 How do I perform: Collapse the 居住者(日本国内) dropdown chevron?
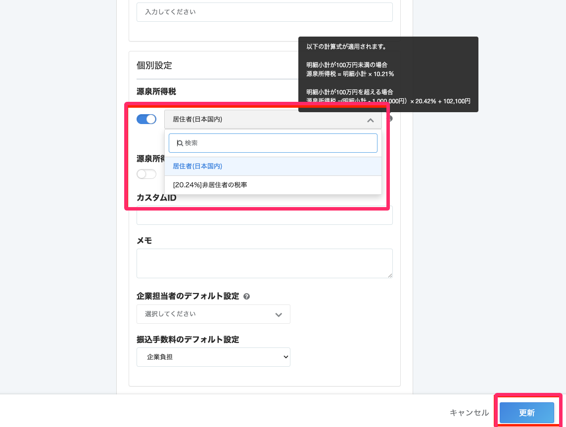click(371, 120)
